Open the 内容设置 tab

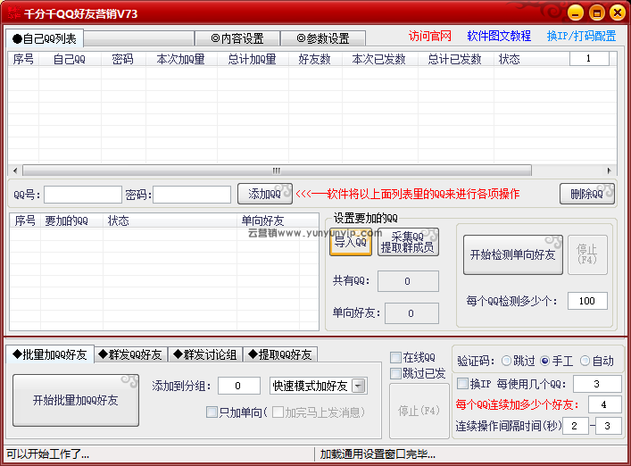[237, 38]
